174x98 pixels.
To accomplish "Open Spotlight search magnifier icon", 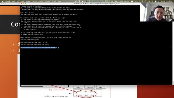I will point(153,1).
